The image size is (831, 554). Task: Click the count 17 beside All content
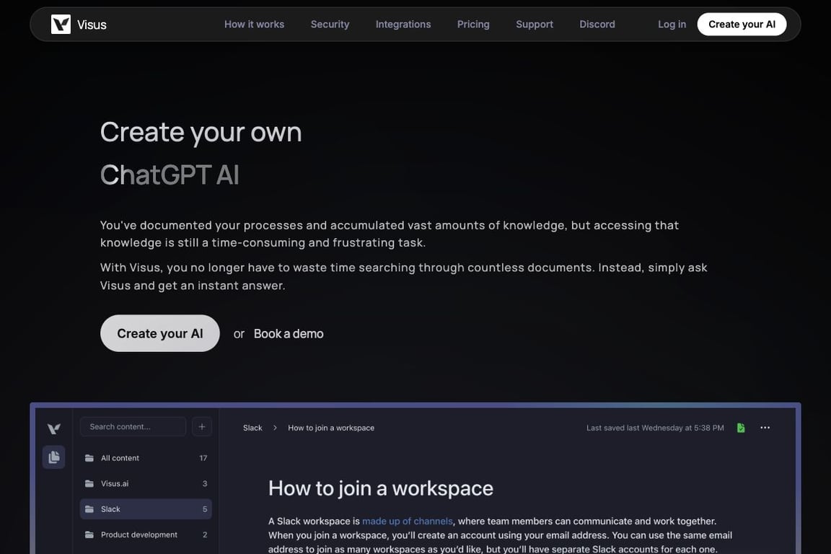tap(203, 458)
